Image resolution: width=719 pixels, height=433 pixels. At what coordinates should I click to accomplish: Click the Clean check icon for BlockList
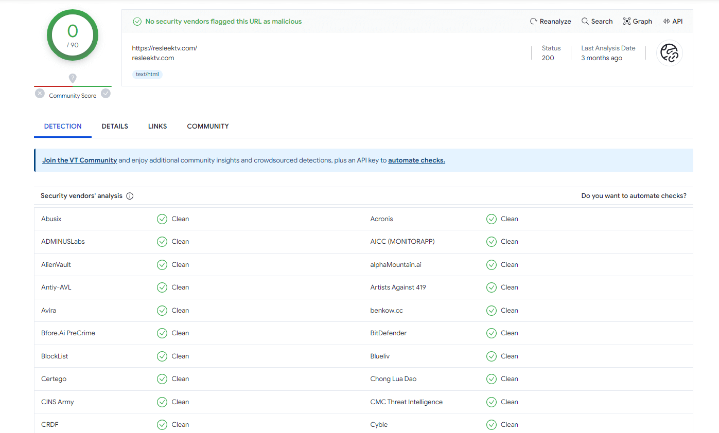[162, 356]
